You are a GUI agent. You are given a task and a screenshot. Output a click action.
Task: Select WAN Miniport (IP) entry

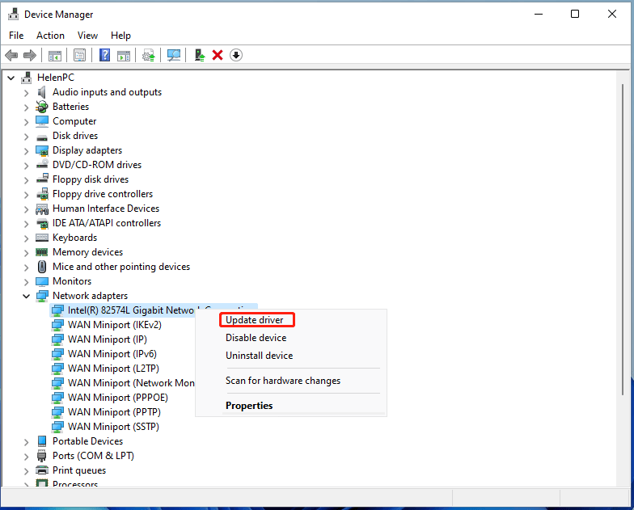click(x=107, y=339)
